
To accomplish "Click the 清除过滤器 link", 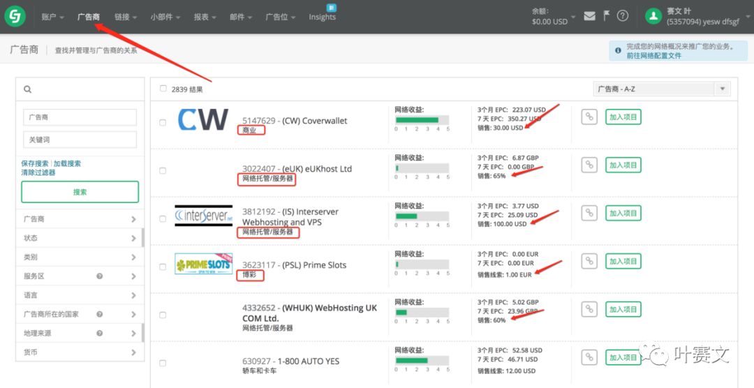I will (38, 172).
